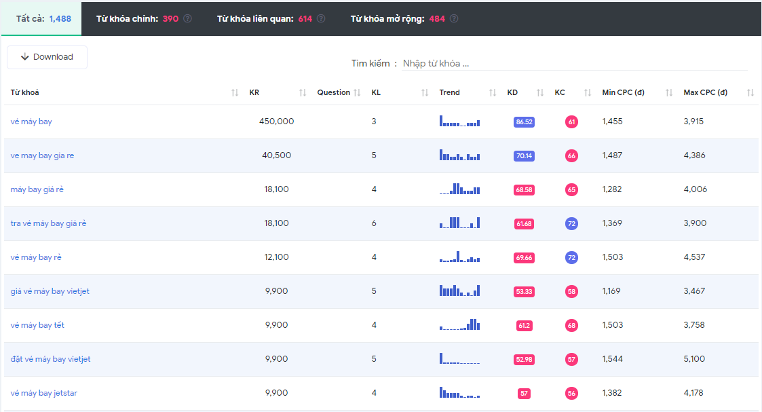Open keyword link vé máy bay
This screenshot has height=412, width=762.
click(x=31, y=121)
